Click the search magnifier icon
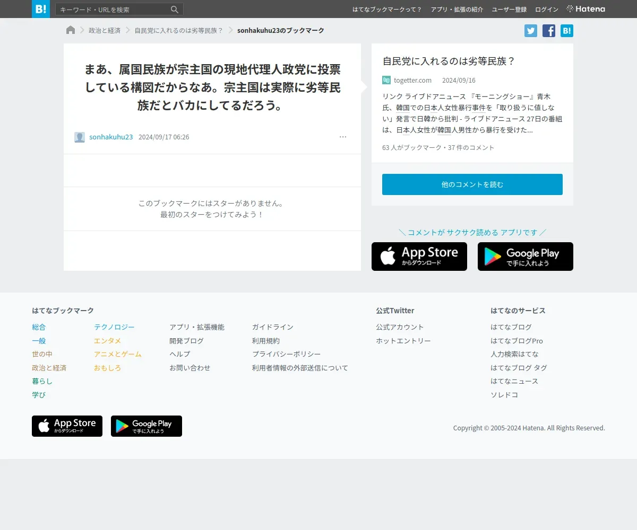The width and height of the screenshot is (637, 530). [x=175, y=10]
